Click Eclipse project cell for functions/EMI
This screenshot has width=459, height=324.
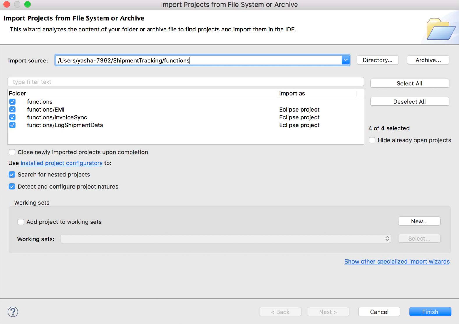coord(299,110)
